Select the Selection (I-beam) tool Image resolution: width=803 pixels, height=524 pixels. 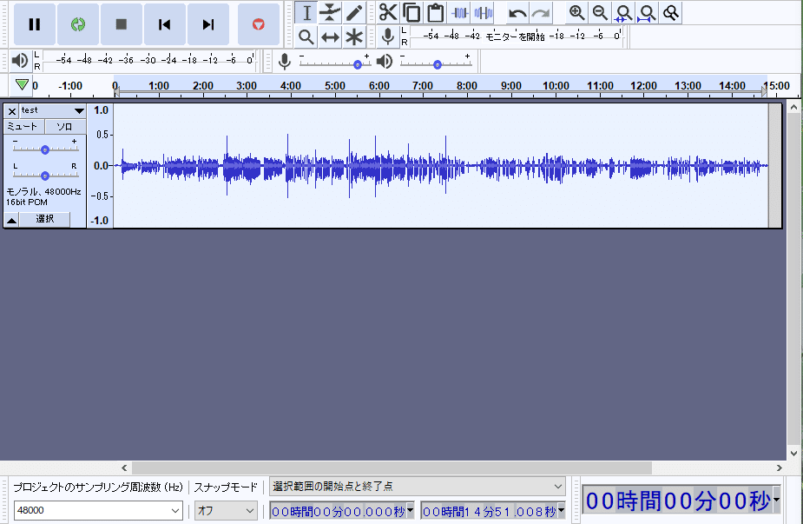306,13
